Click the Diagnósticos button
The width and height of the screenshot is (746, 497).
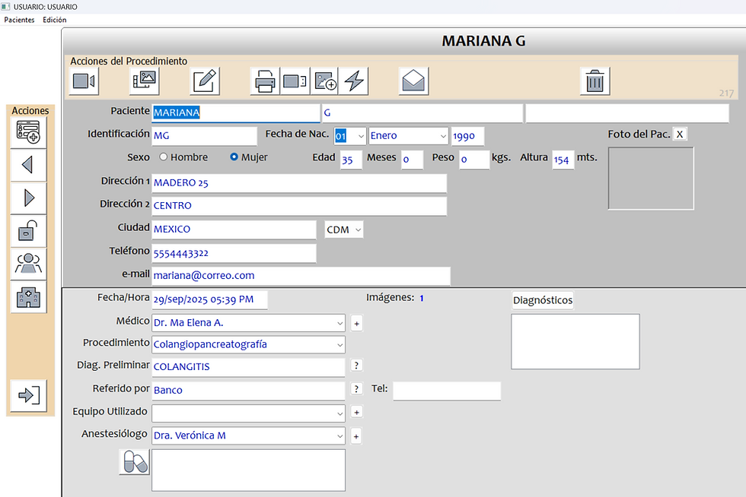pos(543,300)
